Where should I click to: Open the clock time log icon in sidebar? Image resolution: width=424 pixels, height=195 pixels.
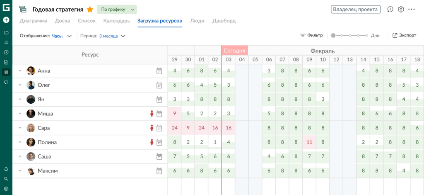tap(6, 52)
